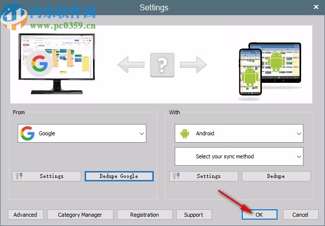The height and width of the screenshot is (226, 325).
Task: Open the Registration dialog
Action: [x=145, y=215]
